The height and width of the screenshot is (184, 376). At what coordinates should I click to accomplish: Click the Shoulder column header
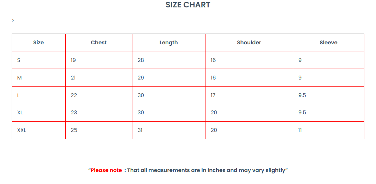click(x=249, y=43)
